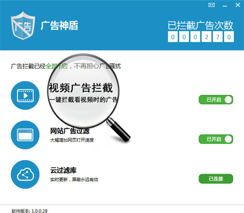Click the website ad filter browser icon

pos(25,135)
